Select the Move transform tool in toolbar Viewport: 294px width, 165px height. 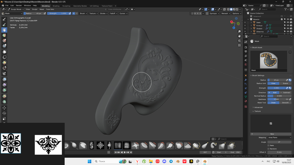4,108
